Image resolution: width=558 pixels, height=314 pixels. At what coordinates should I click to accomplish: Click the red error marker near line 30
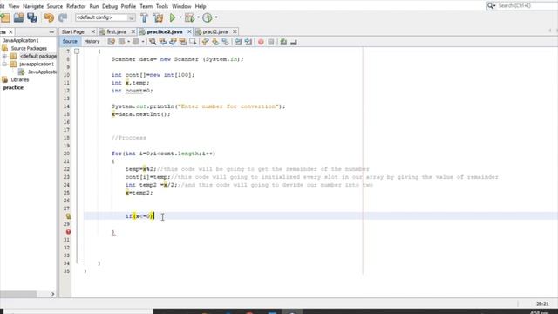pyautogui.click(x=68, y=232)
